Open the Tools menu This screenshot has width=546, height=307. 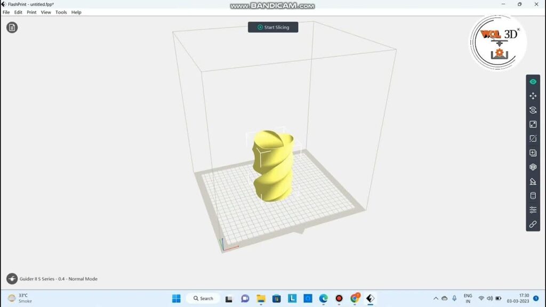pyautogui.click(x=60, y=12)
